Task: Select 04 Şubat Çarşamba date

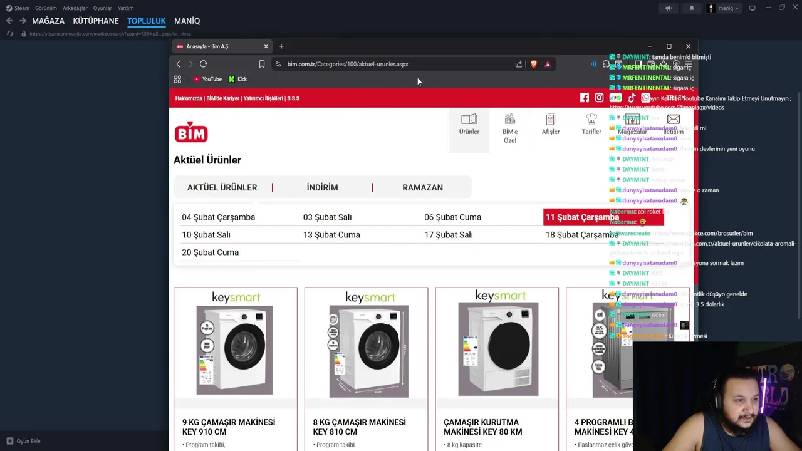Action: (218, 217)
